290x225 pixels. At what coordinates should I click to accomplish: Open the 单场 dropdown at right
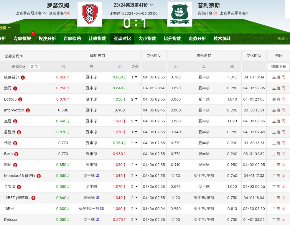282,39
